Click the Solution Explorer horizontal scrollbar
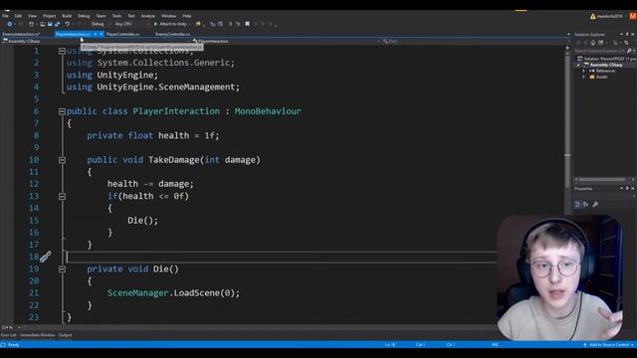 602,179
